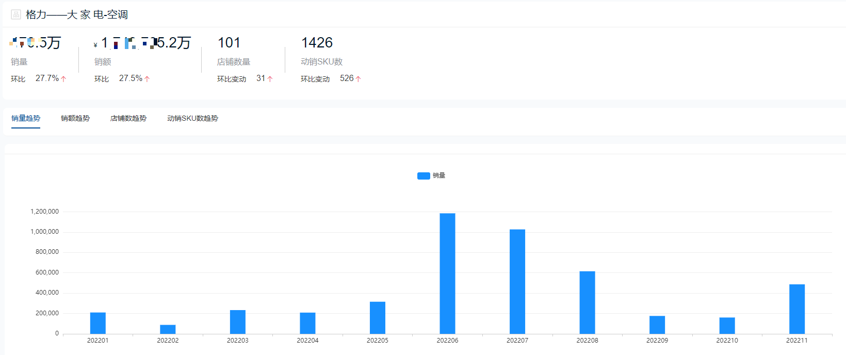Click the up arrow next to 27.7%
The width and height of the screenshot is (846, 355).
coord(63,79)
